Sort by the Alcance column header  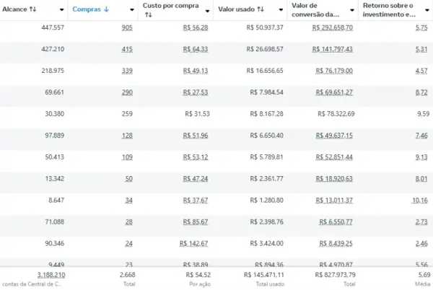[14, 9]
